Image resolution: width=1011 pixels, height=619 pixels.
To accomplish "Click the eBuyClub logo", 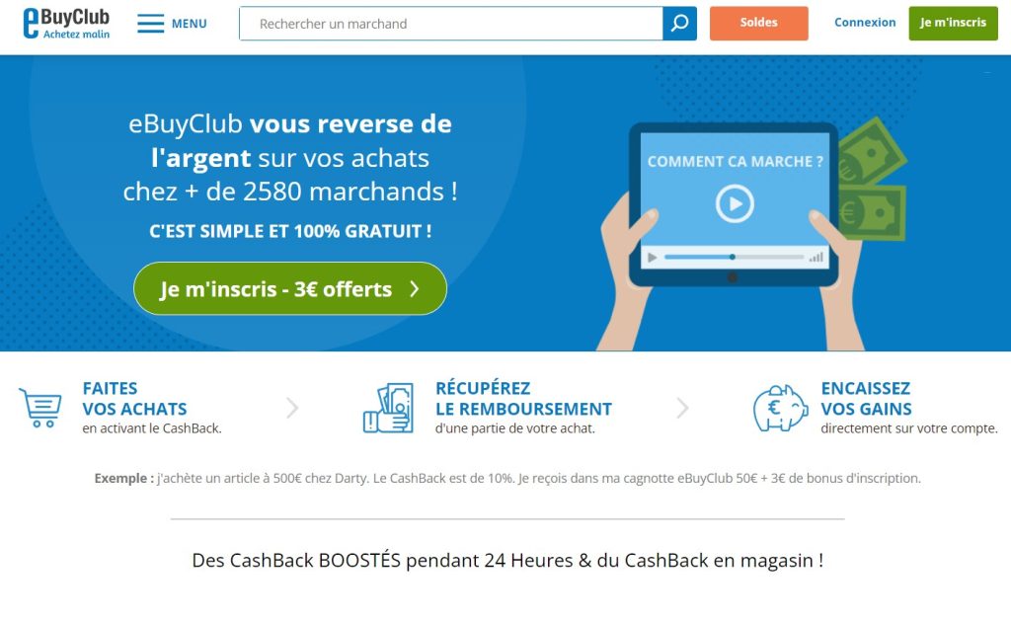I will tap(66, 24).
